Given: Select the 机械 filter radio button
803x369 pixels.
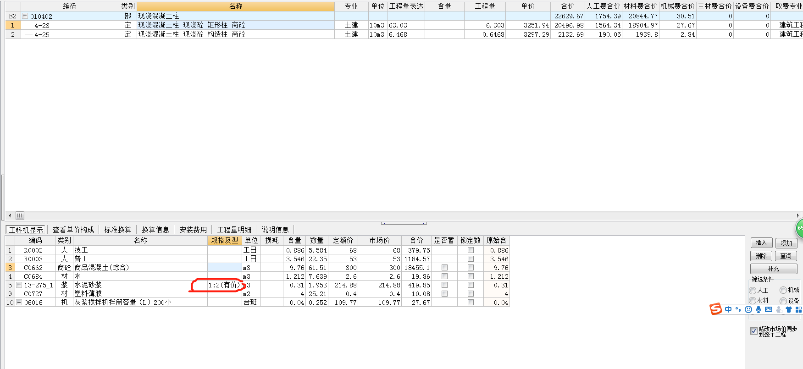Looking at the screenshot, I should 783,290.
